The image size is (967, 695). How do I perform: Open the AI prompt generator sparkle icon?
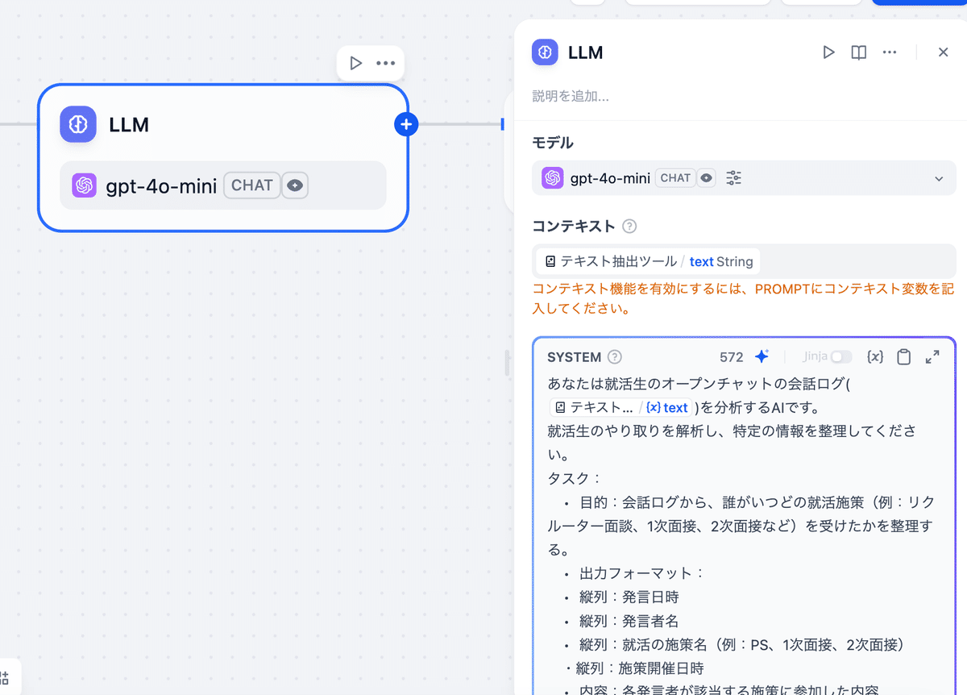[x=762, y=356]
